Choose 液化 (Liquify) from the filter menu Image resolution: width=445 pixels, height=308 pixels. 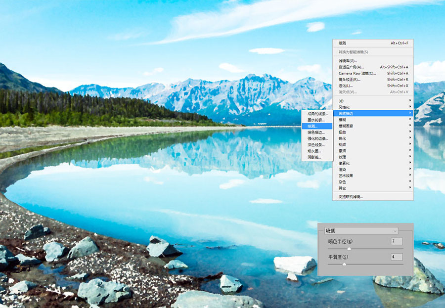pyautogui.click(x=373, y=86)
